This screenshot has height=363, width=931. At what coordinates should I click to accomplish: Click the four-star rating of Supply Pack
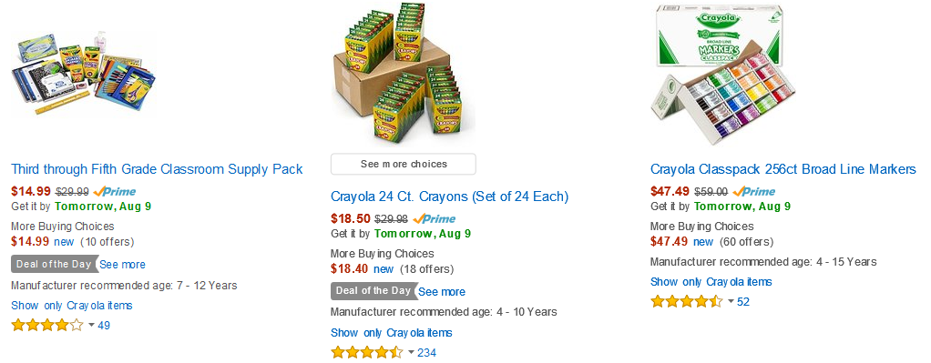coord(47,325)
